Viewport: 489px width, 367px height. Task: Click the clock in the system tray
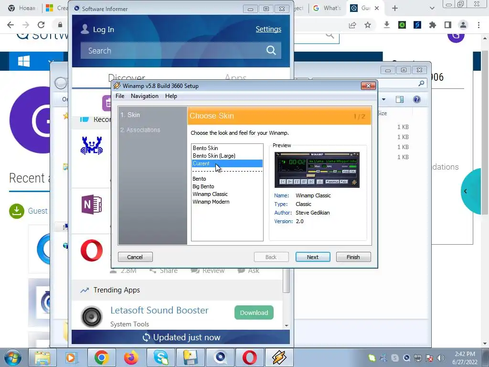point(465,358)
